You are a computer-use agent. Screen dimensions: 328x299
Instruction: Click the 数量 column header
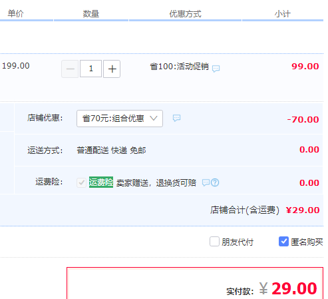point(91,14)
